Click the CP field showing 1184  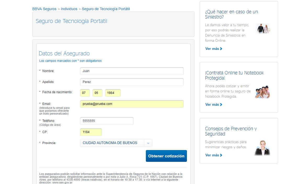91,132
